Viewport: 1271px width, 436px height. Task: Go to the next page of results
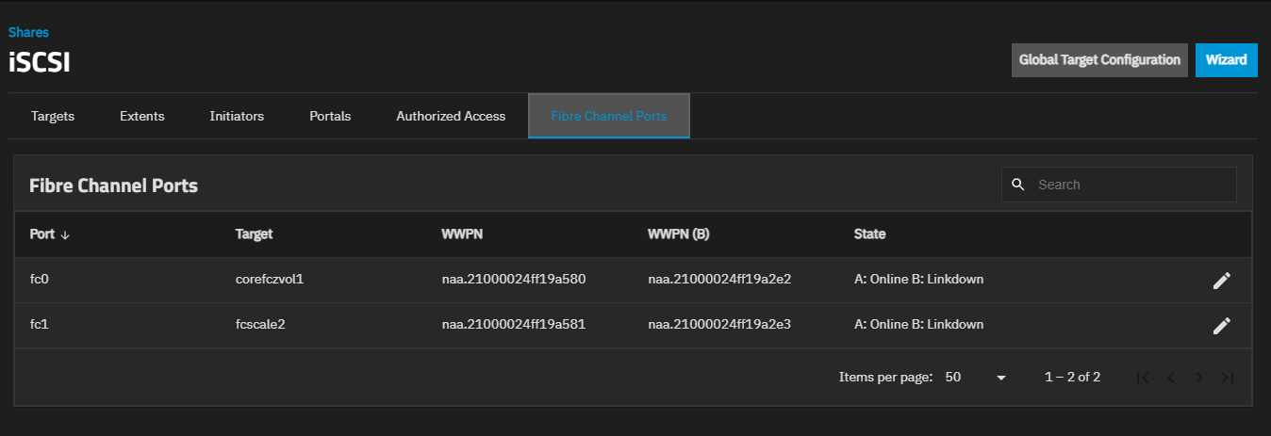(1199, 378)
